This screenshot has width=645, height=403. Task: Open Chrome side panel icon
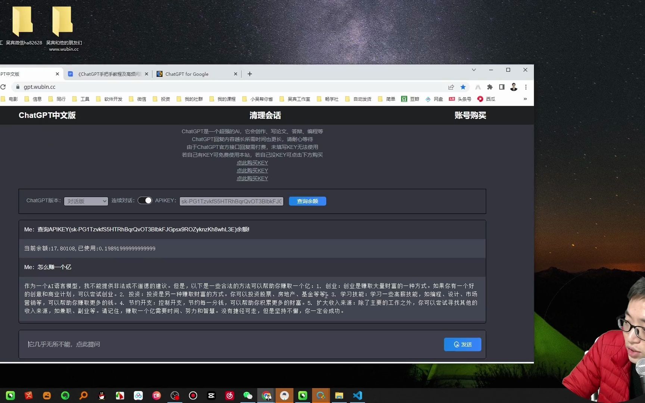(502, 87)
